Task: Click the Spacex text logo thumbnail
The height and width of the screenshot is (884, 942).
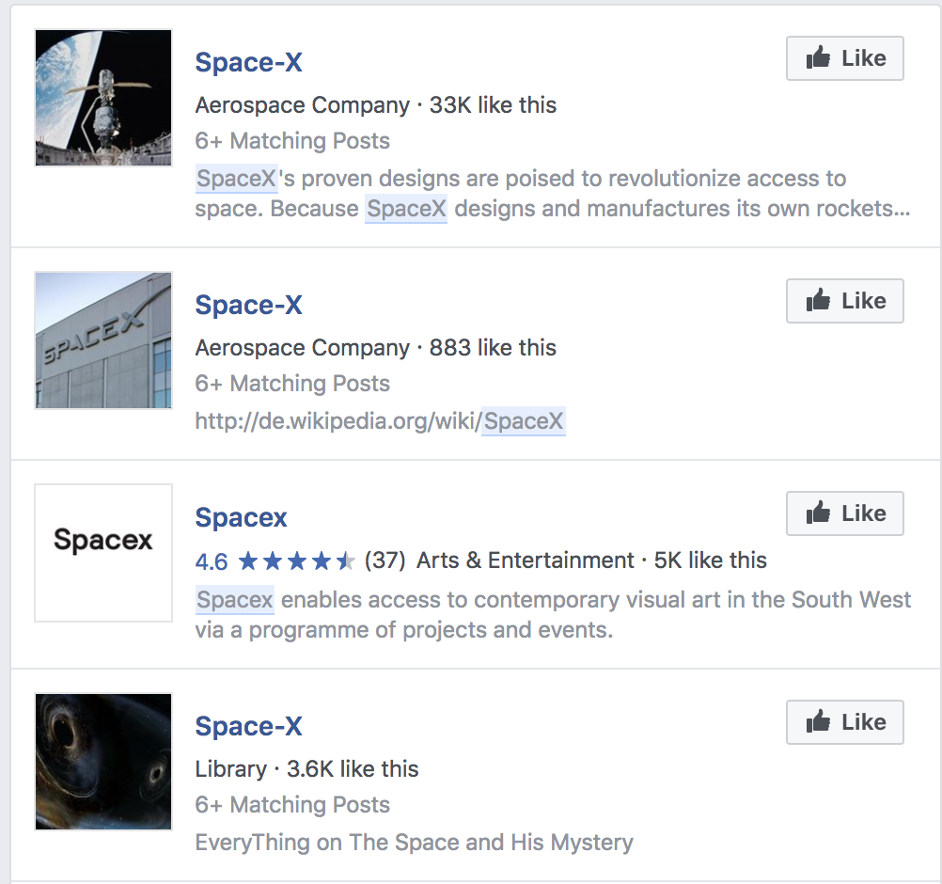Action: [103, 553]
